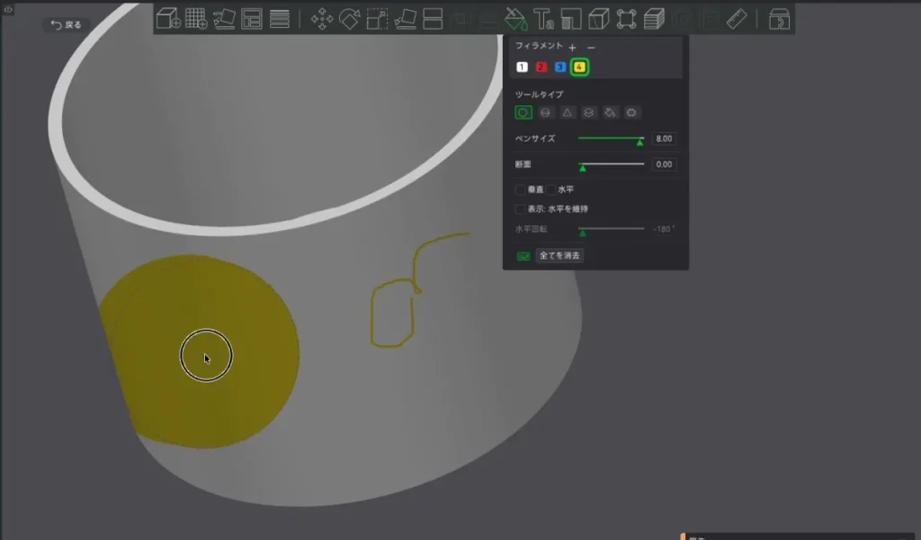Choose red filament 2 swatch
The width and height of the screenshot is (921, 540).
(x=541, y=66)
